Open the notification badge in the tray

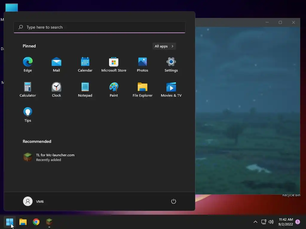298,222
